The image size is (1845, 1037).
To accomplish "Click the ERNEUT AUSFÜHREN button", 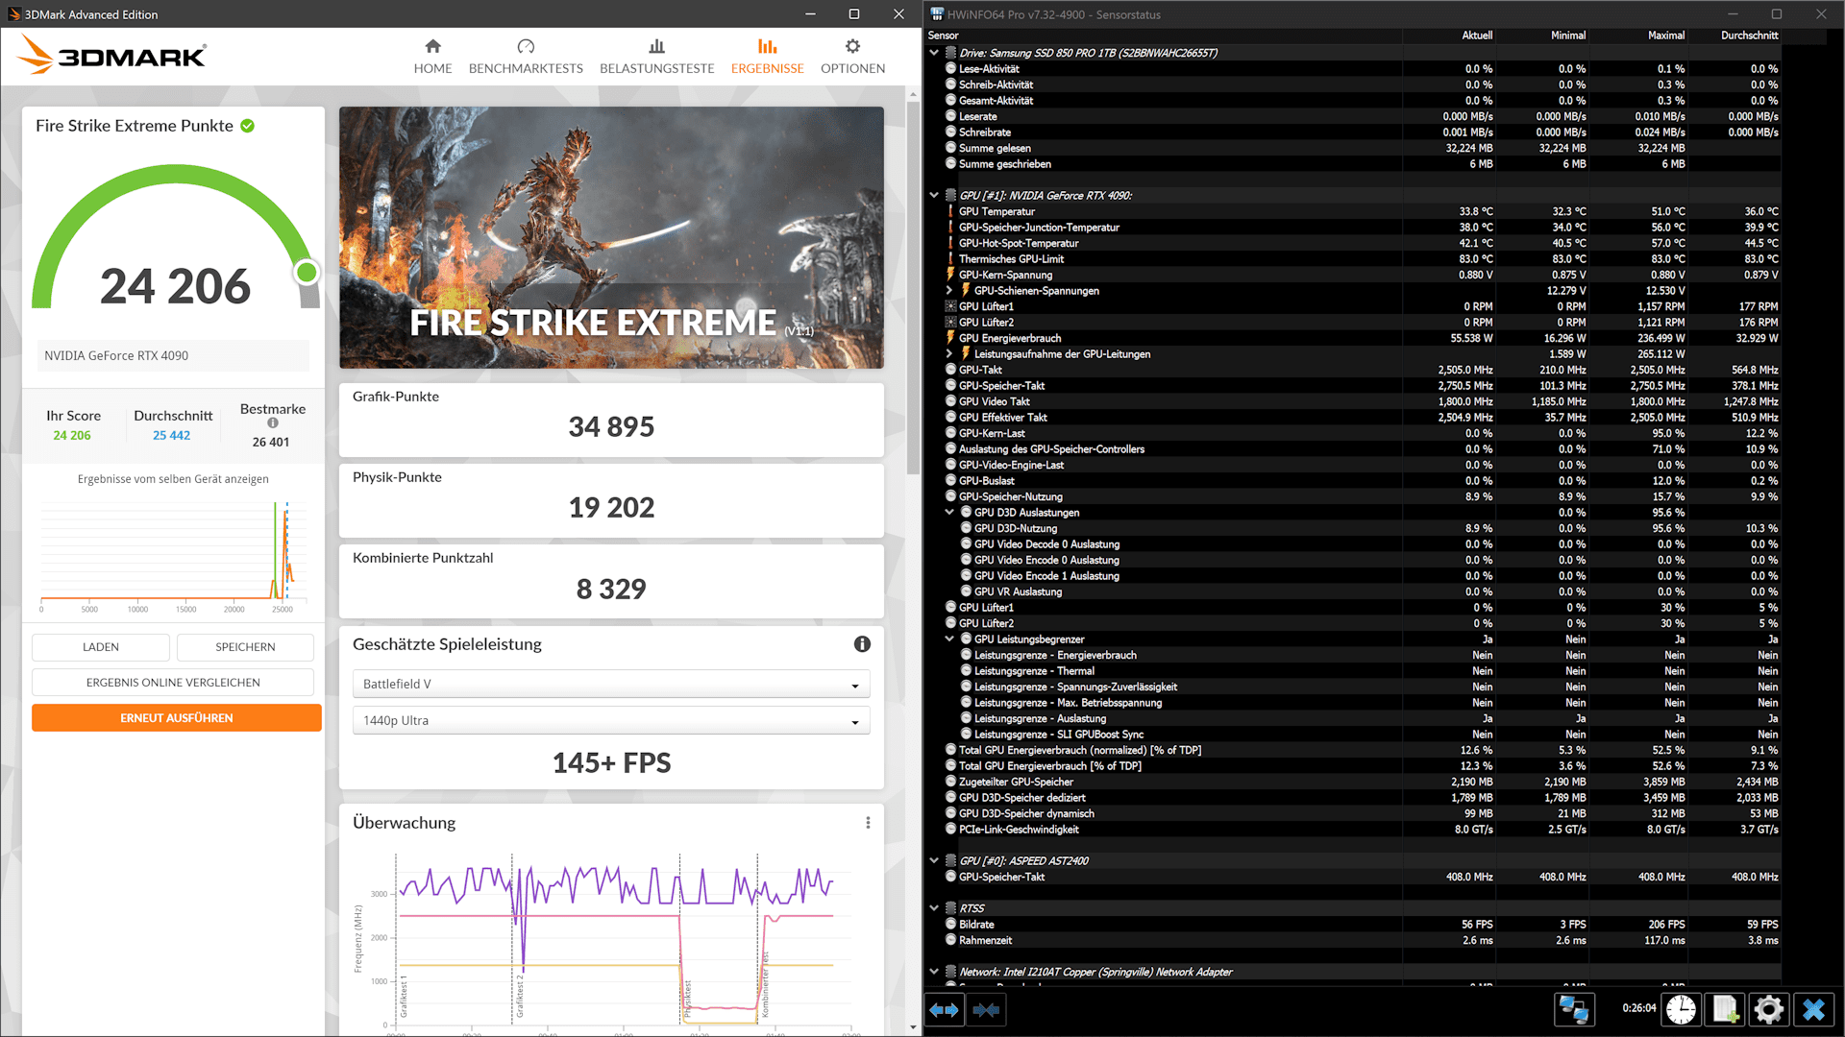I will pos(177,718).
